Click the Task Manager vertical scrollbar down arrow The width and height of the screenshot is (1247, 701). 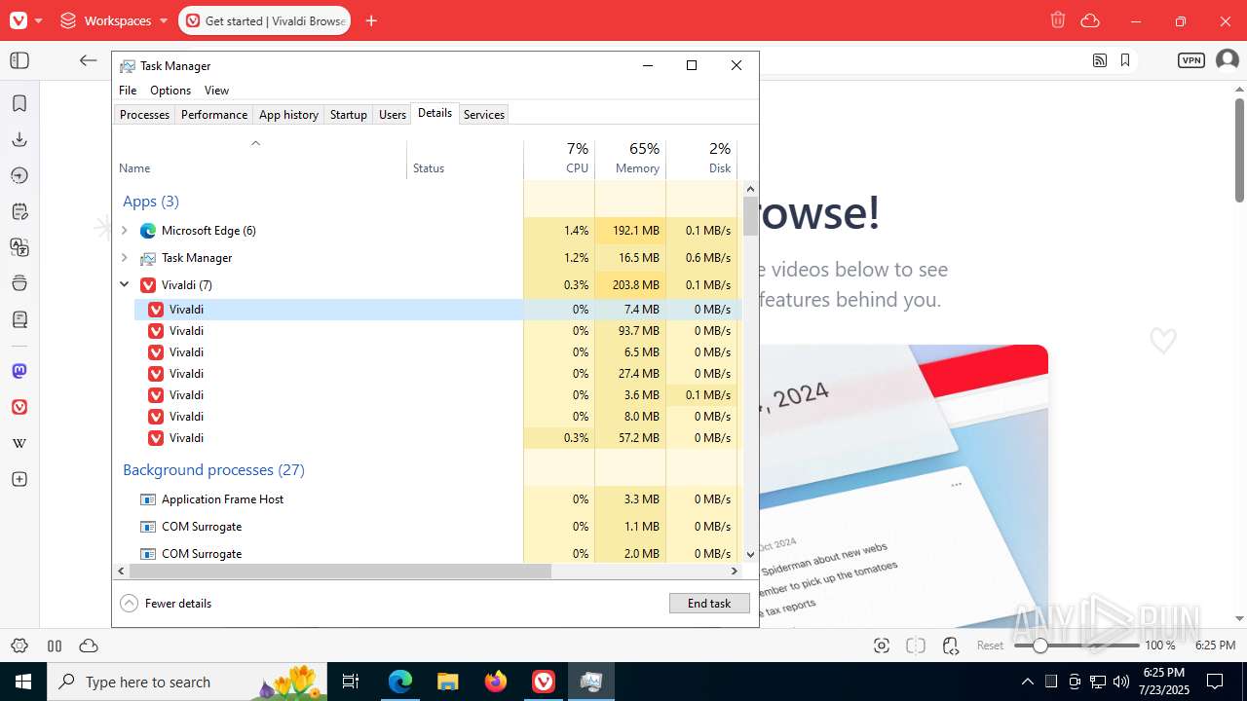[x=750, y=554]
